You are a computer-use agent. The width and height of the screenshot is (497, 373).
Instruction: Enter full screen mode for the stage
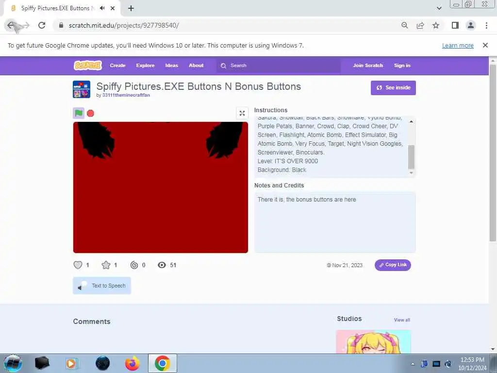242,113
